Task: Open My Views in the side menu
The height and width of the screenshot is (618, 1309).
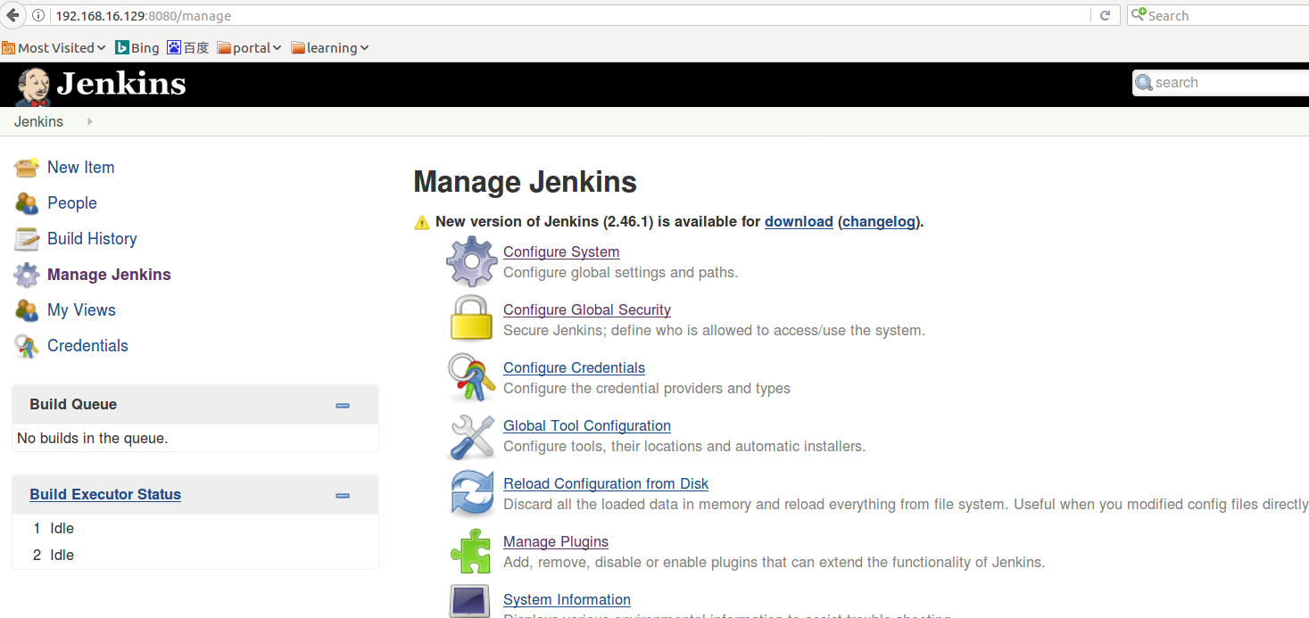Action: pos(81,310)
